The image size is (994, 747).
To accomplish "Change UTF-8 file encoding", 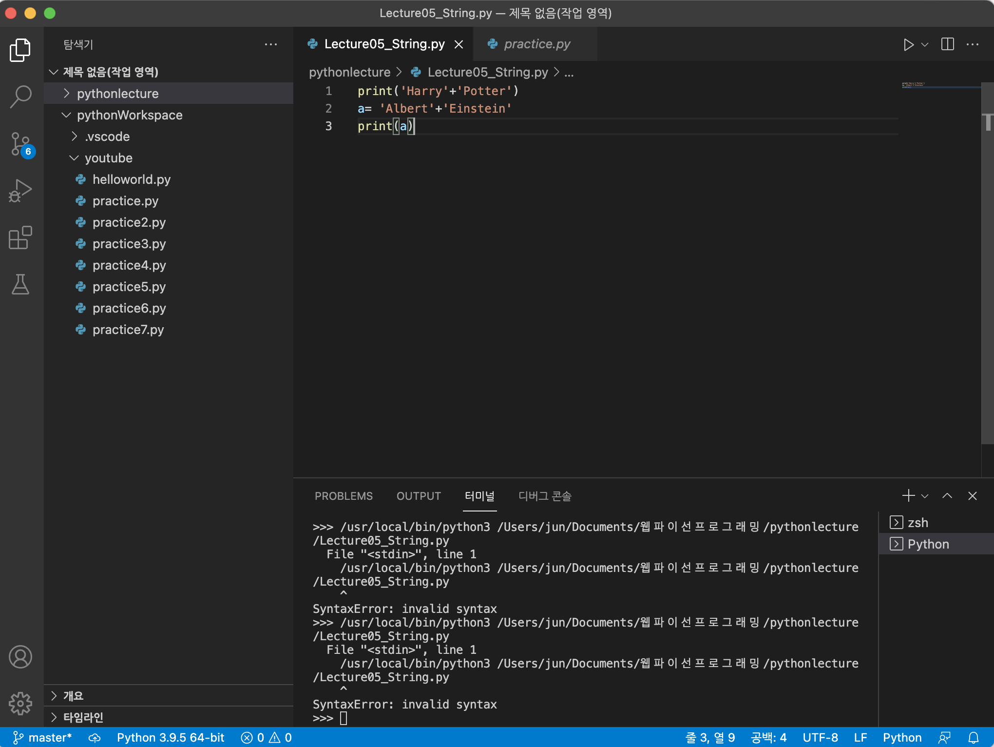I will tap(821, 737).
